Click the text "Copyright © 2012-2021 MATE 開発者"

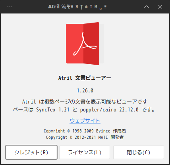coord(85,137)
